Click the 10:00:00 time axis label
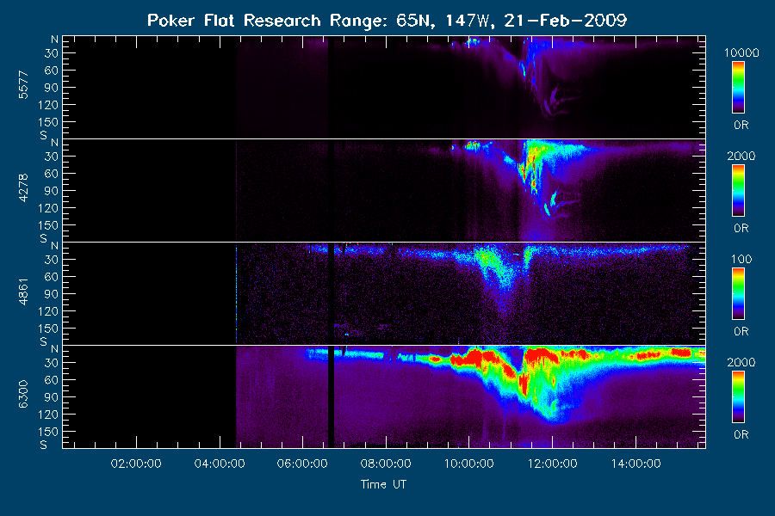Image resolution: width=775 pixels, height=516 pixels. 469,464
